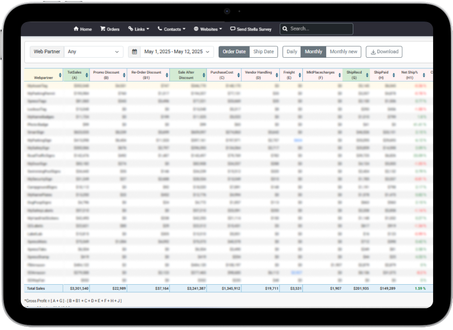453x330 pixels.
Task: Open the calendar icon beside date range
Action: (134, 52)
